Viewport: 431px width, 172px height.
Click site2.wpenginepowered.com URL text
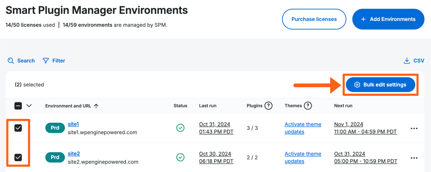(x=103, y=162)
